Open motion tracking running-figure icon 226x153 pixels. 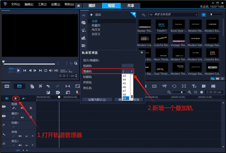tap(164, 86)
